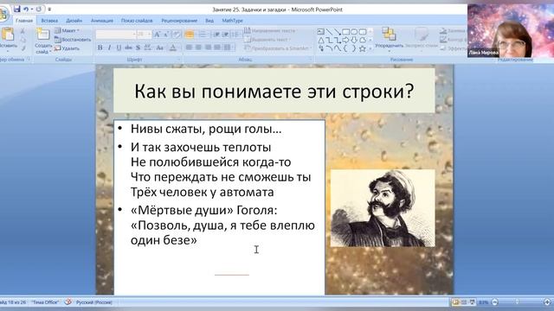
Task: Toggle italic formatting
Action: pos(109,48)
